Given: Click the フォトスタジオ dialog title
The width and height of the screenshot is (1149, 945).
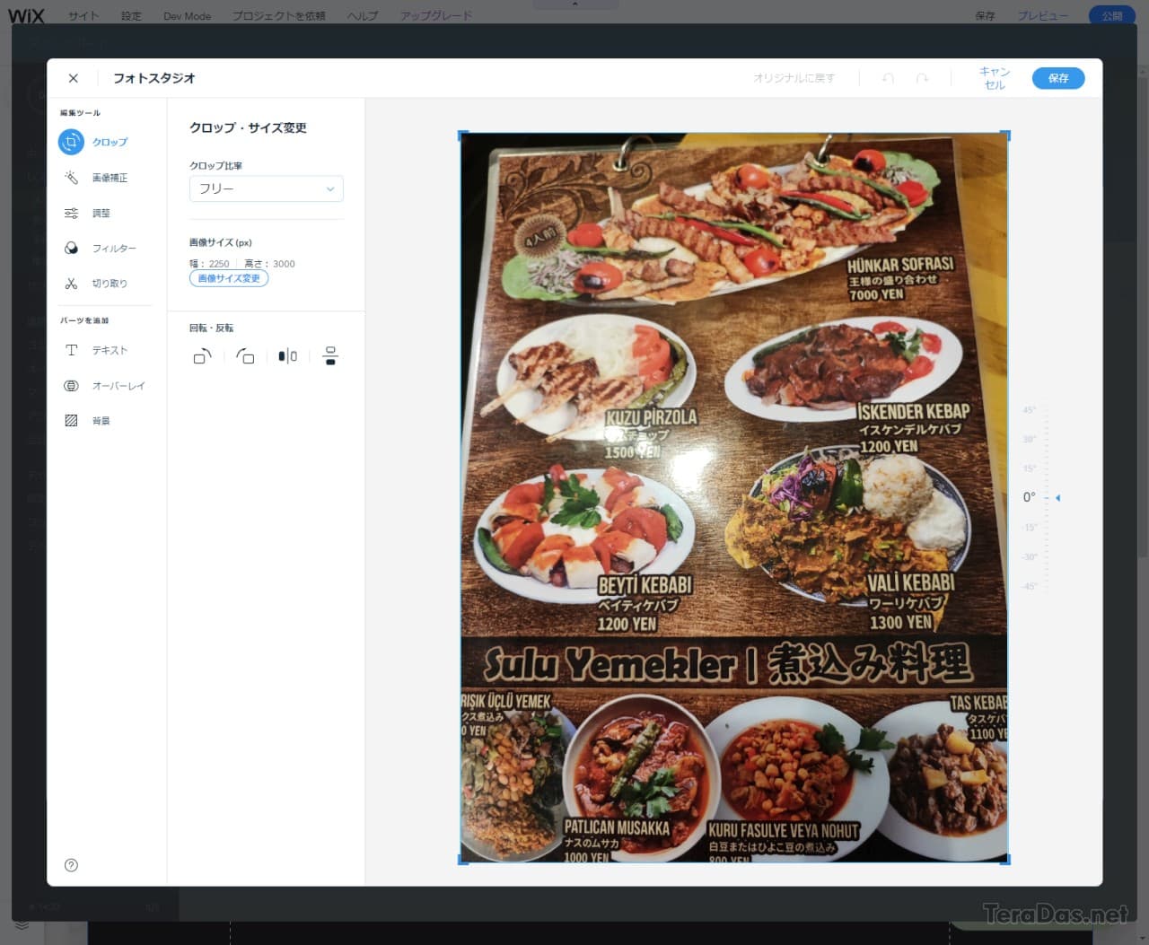Looking at the screenshot, I should coord(154,78).
